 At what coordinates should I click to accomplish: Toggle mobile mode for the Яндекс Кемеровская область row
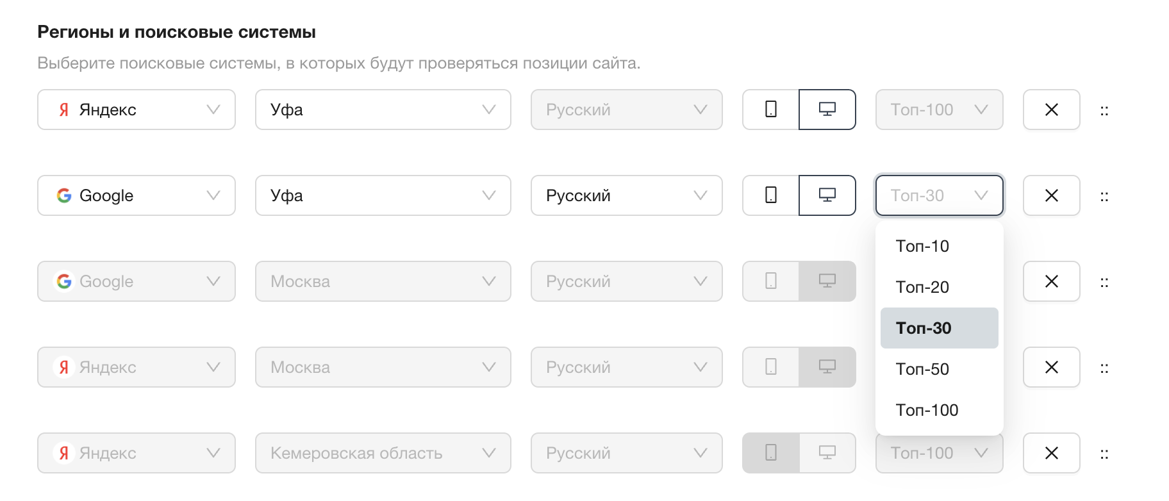(770, 453)
